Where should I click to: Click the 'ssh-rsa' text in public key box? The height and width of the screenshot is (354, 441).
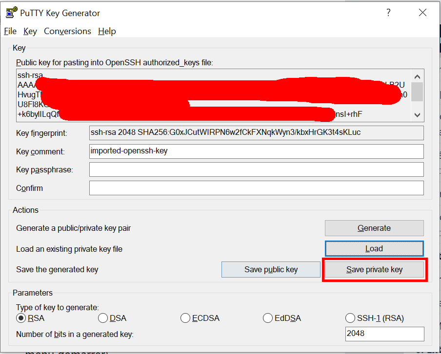[x=30, y=75]
